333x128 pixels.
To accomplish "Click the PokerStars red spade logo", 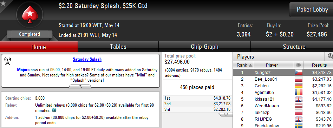I will [x=30, y=14].
